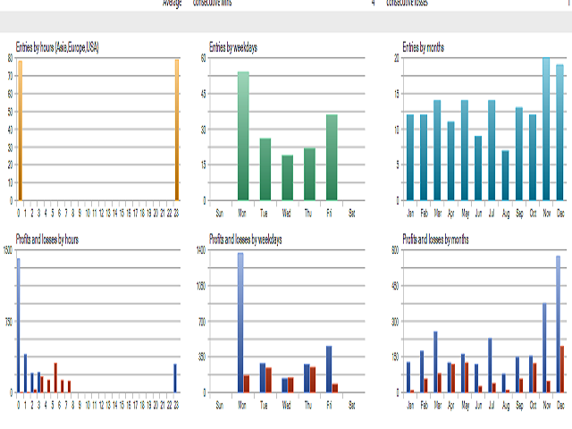Select the red Dec loss bar in months chart
This screenshot has height=429, width=572.
(x=562, y=369)
